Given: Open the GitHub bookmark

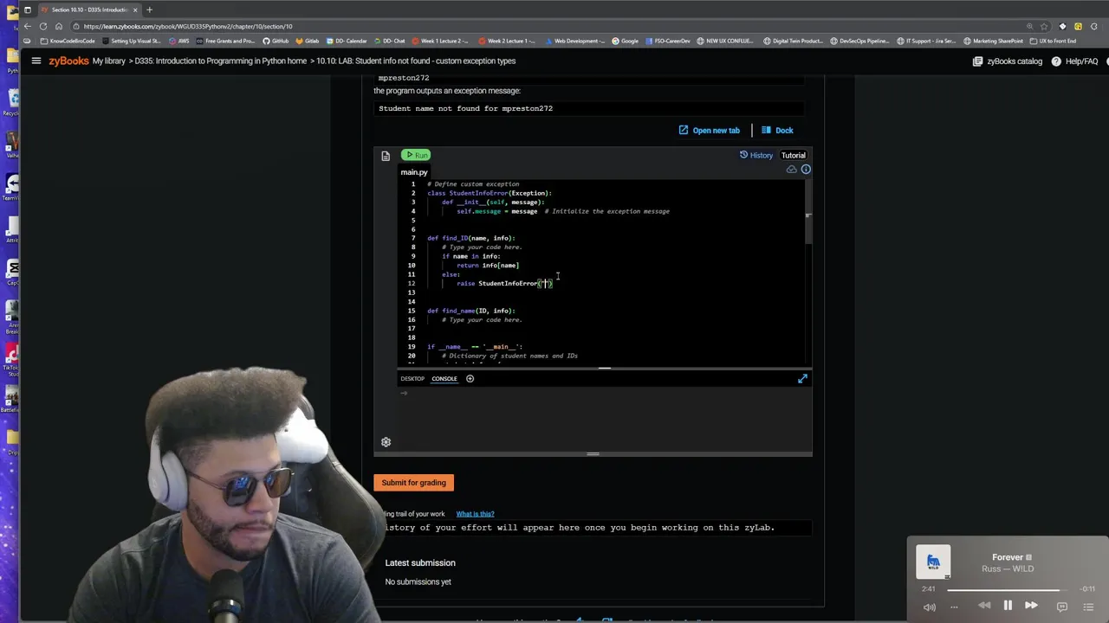Looking at the screenshot, I should (276, 41).
